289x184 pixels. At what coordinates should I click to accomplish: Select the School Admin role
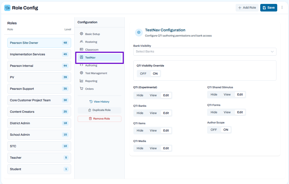tap(39, 135)
